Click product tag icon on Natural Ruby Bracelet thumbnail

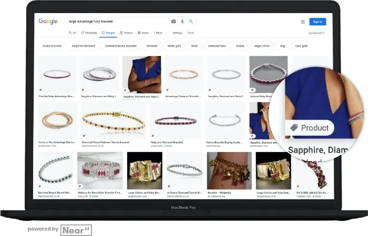point(252,90)
